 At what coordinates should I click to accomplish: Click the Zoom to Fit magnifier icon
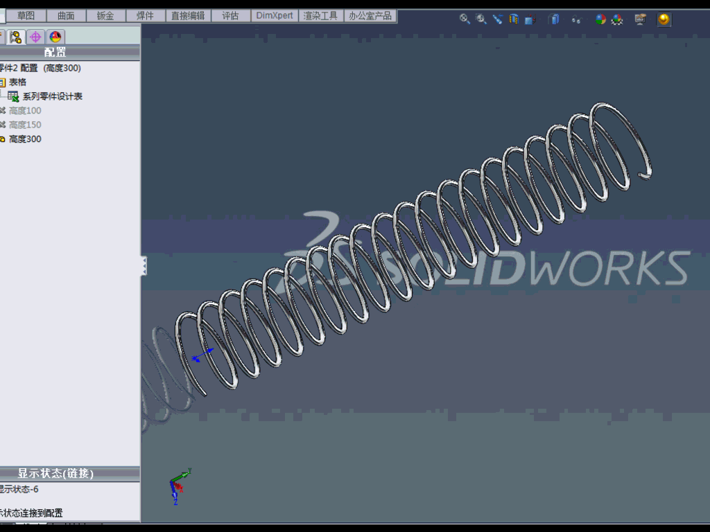[465, 19]
